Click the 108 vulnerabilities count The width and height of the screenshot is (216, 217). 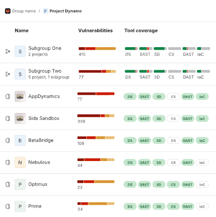81,143
